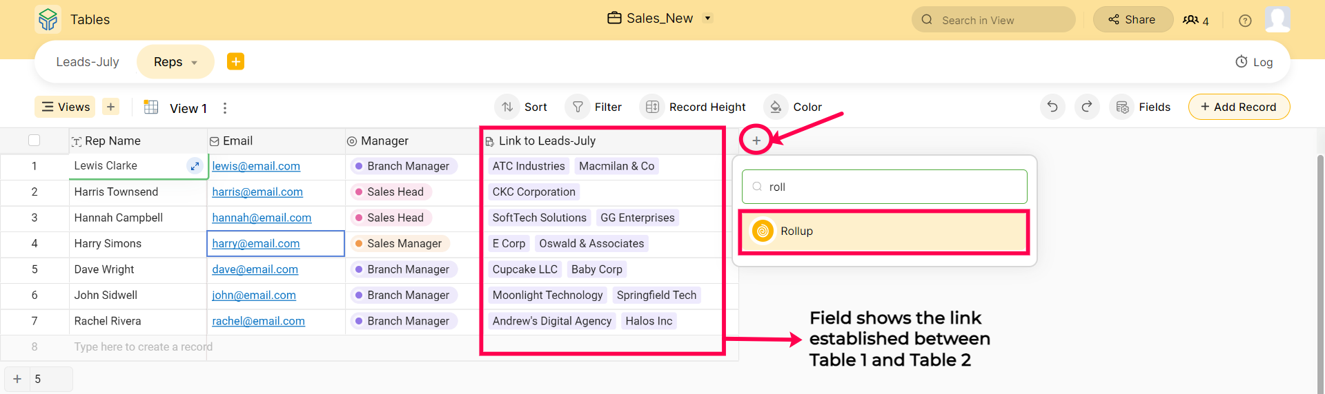
Task: Open lewis@email.com email link
Action: 256,166
